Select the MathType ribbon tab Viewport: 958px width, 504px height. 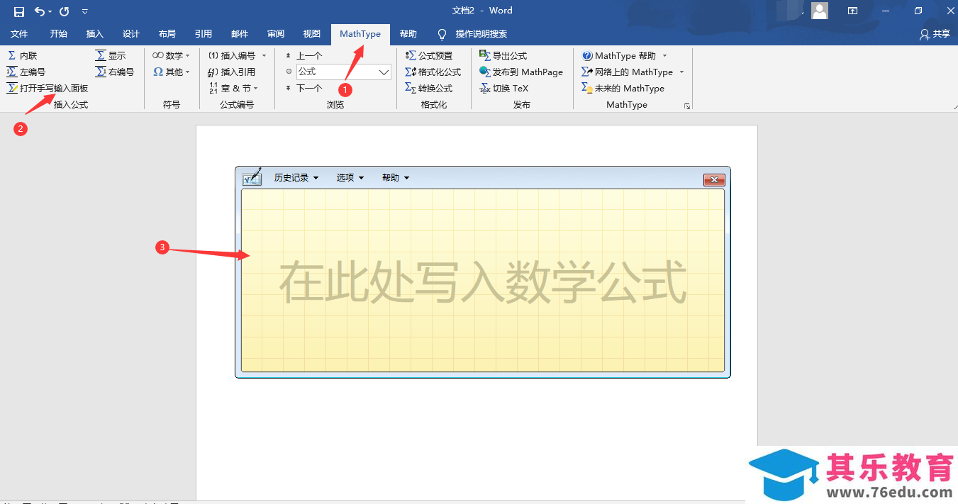pyautogui.click(x=360, y=34)
